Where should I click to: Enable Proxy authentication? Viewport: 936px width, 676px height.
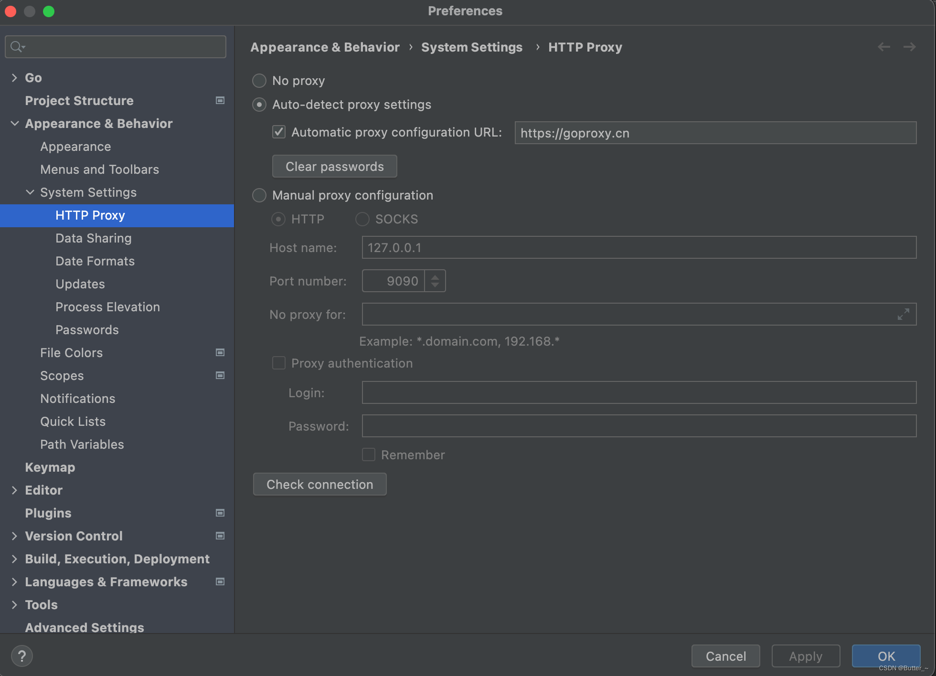coord(278,363)
